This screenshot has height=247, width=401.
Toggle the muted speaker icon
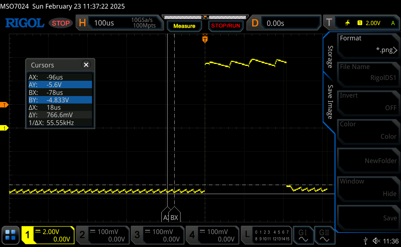tap(376, 241)
